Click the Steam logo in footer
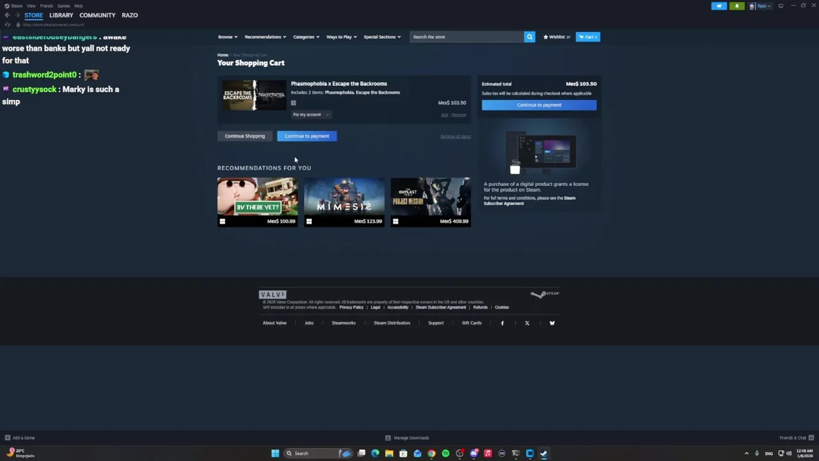 [x=545, y=294]
